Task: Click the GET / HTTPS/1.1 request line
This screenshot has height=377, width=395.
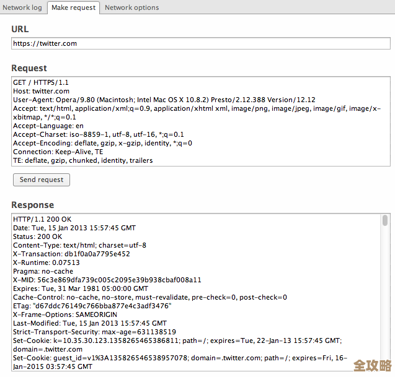Action: (41, 82)
